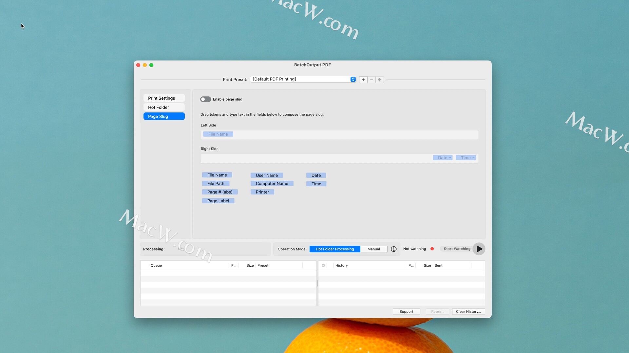Open the Print Settings section

tap(164, 98)
